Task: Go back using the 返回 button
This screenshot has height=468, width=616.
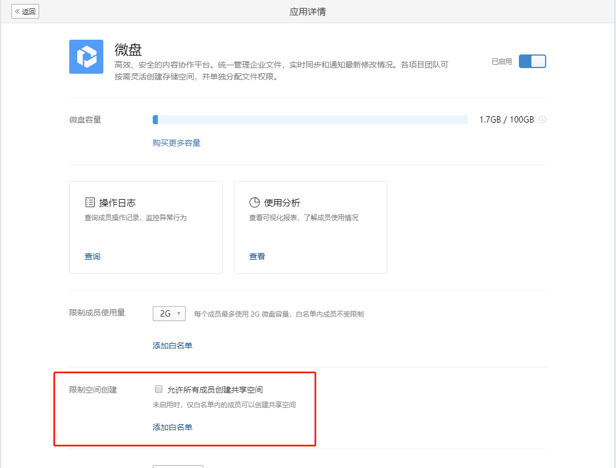Action: pos(25,11)
